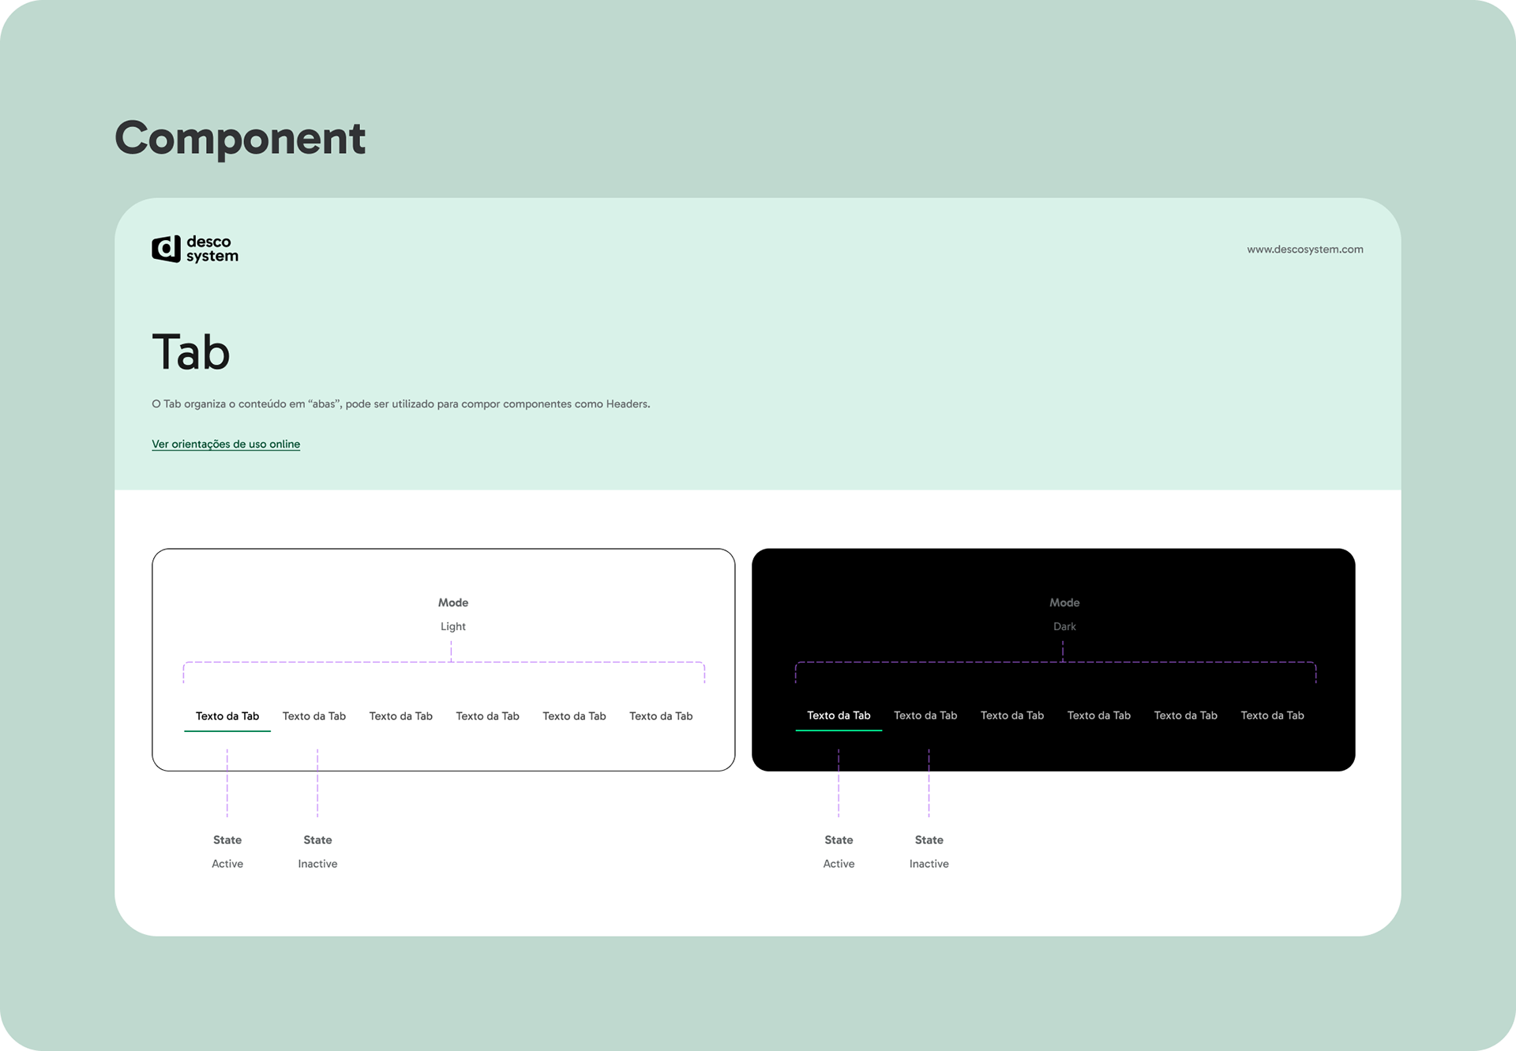Select the second tab in Dark mode

[x=925, y=715]
